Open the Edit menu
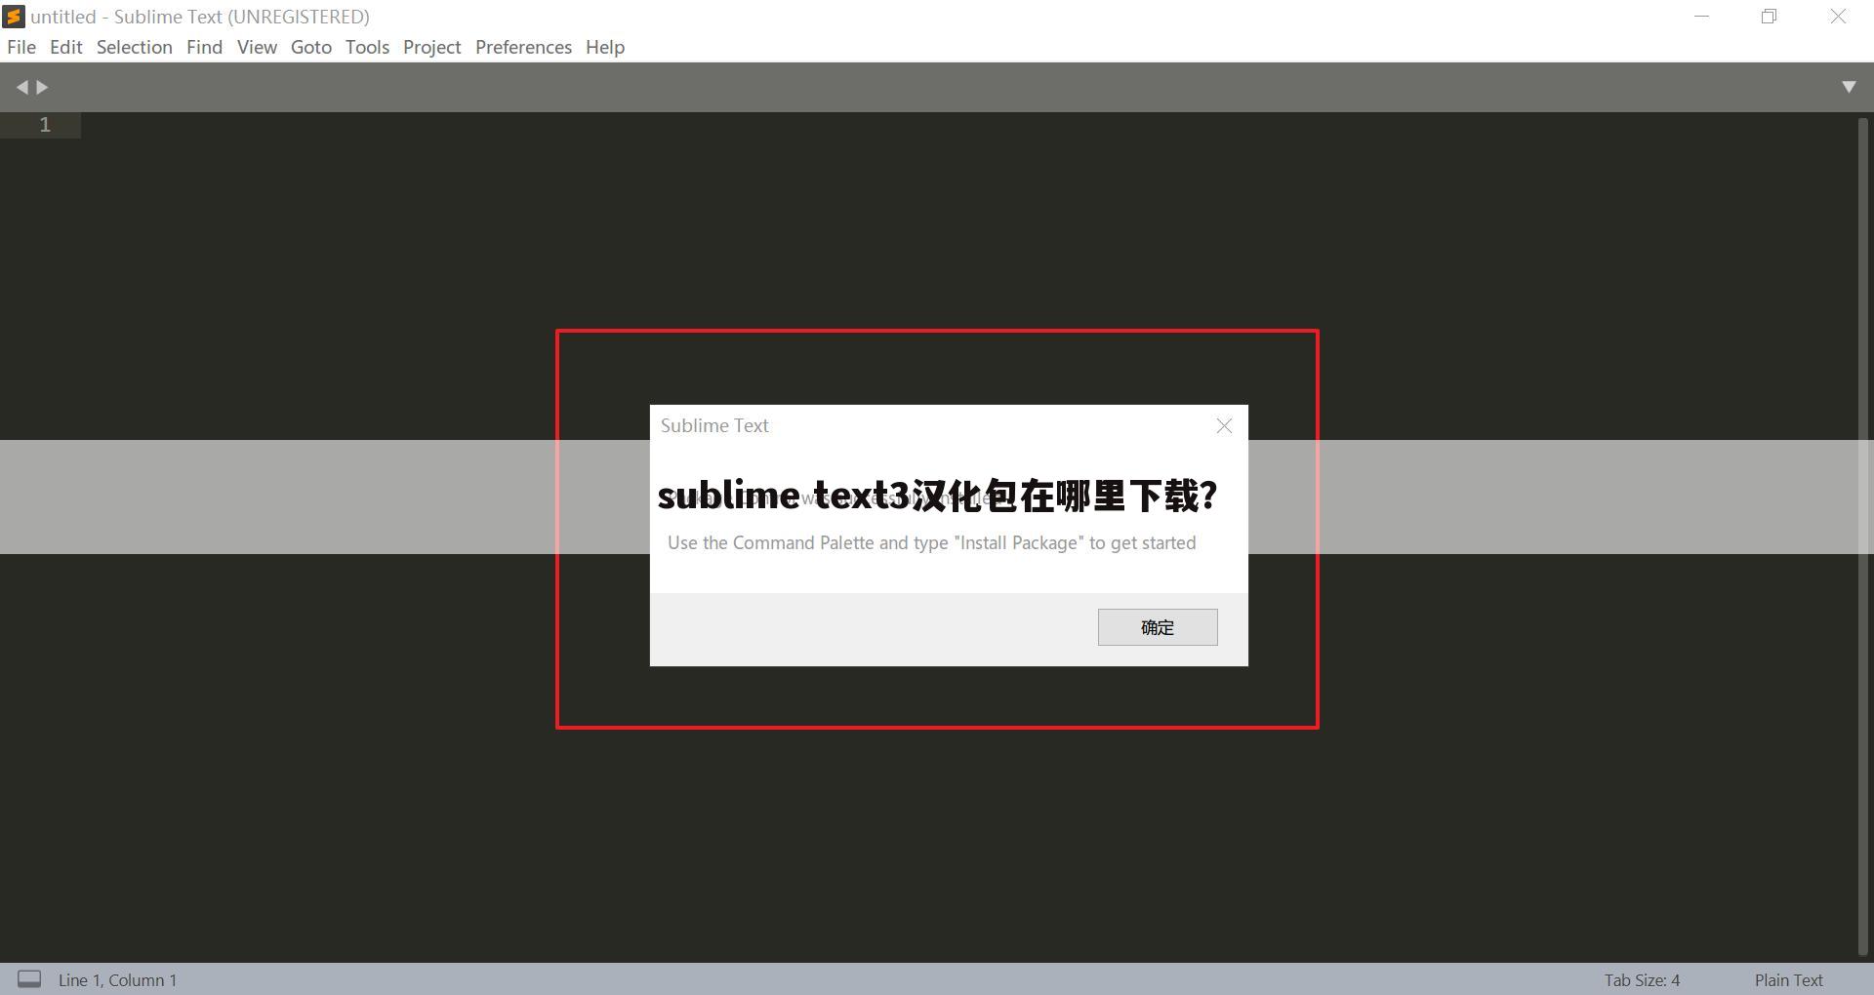This screenshot has width=1874, height=995. click(x=66, y=47)
